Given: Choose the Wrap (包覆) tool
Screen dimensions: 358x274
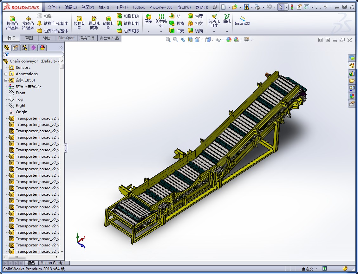Looking at the screenshot, I should tap(195, 16).
